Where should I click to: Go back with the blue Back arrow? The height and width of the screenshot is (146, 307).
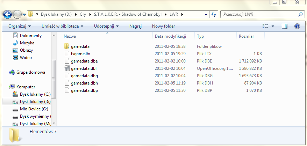tap(7, 14)
